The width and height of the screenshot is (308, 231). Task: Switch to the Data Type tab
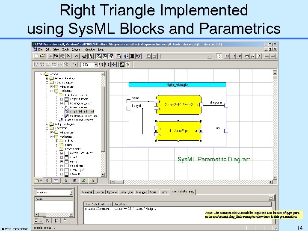(x=126, y=192)
